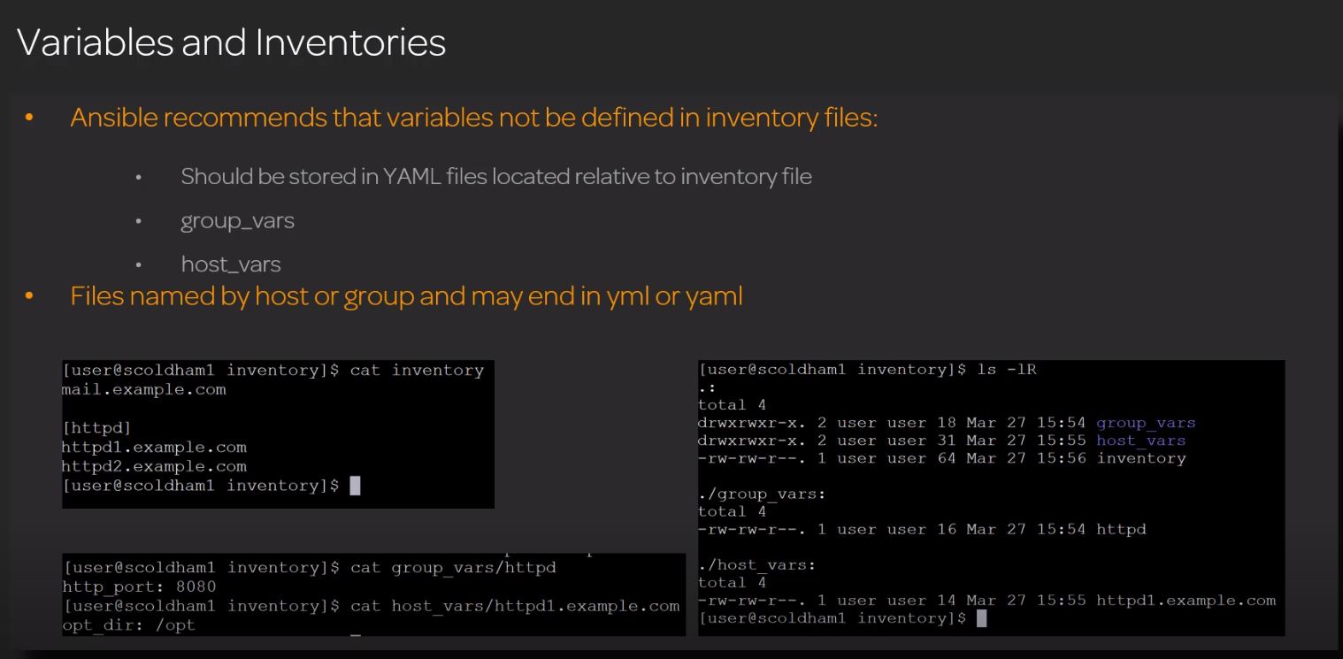Click mail.example.com in the inventory output
This screenshot has height=659, width=1343.
click(144, 390)
